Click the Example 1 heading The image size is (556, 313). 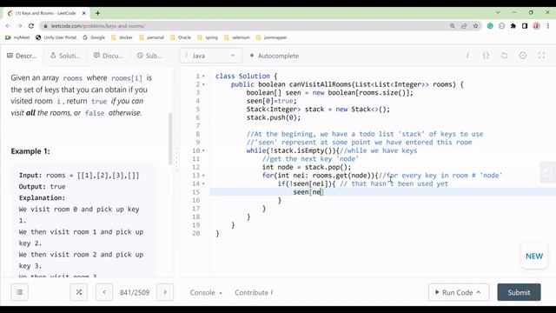30,151
